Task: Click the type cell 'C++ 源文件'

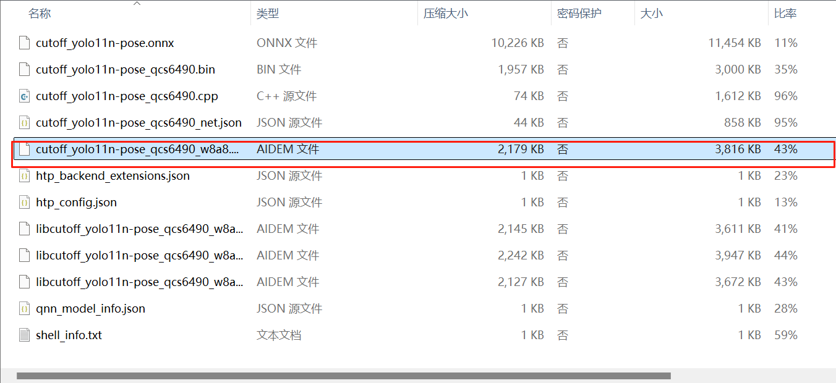Action: pos(286,96)
